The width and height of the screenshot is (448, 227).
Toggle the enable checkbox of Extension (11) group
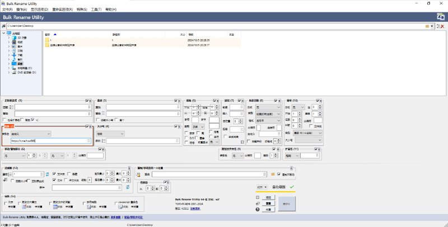tap(316, 149)
